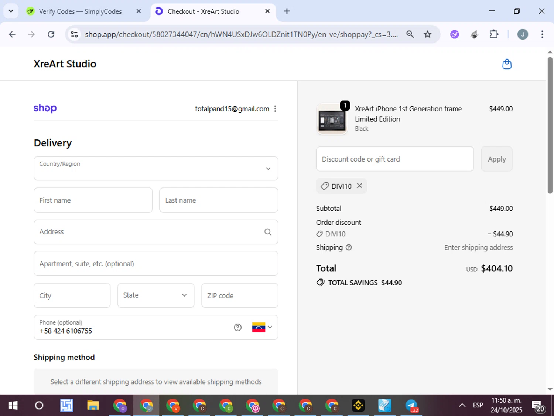Click the City input field
554x416 pixels.
(x=72, y=295)
